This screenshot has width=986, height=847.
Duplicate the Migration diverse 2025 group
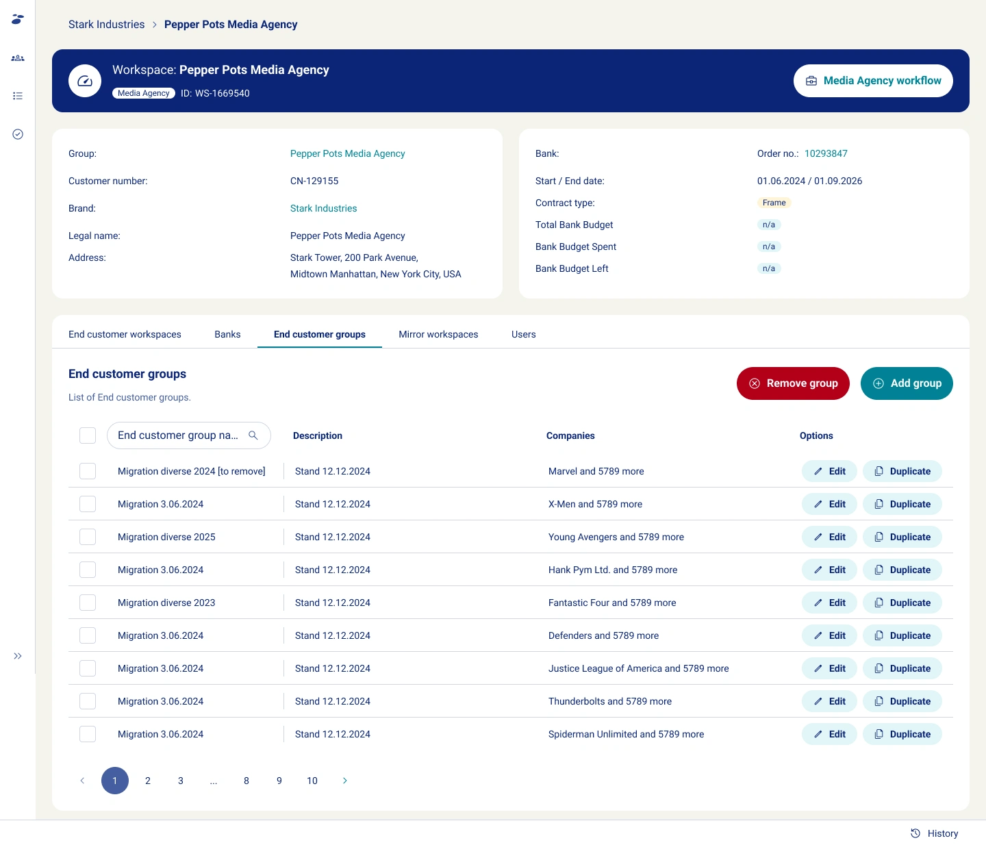pyautogui.click(x=902, y=537)
